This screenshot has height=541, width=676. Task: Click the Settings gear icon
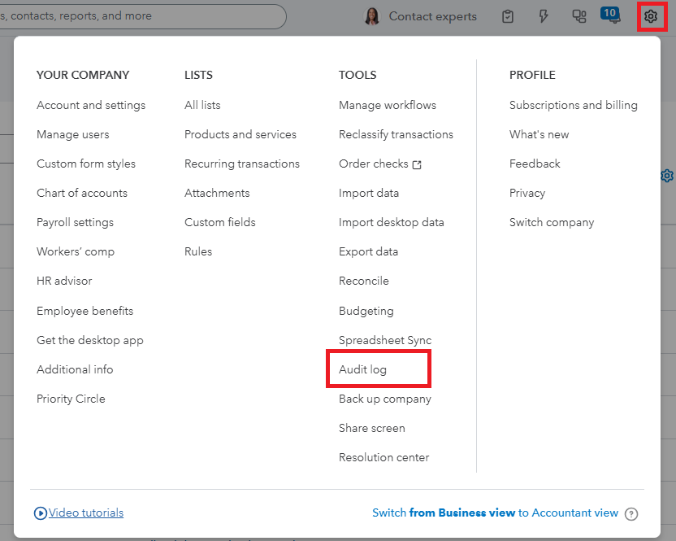click(650, 16)
